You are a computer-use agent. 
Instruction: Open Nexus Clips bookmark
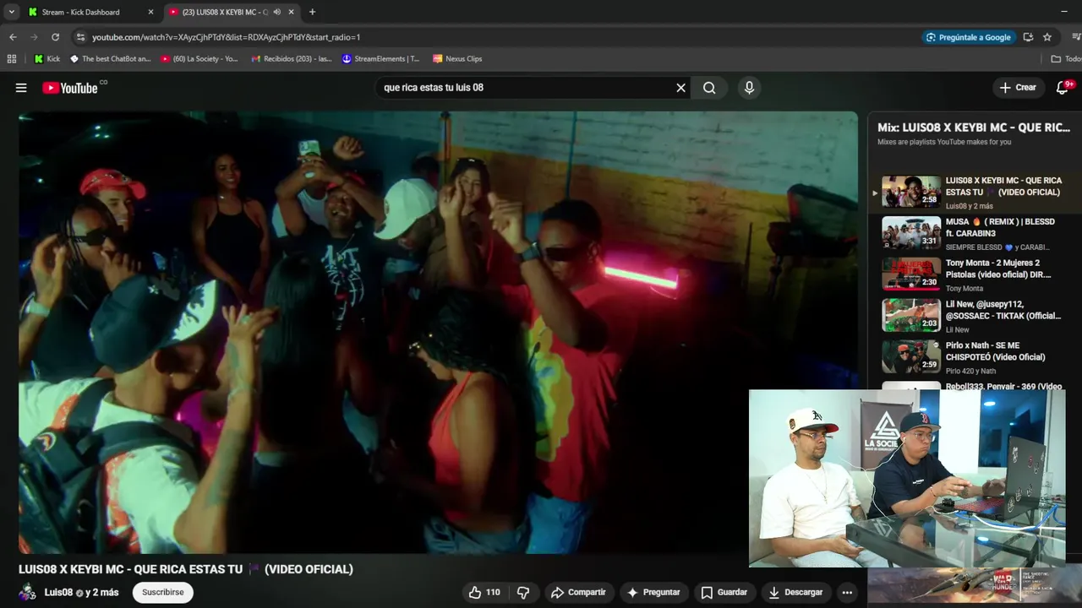tap(457, 59)
